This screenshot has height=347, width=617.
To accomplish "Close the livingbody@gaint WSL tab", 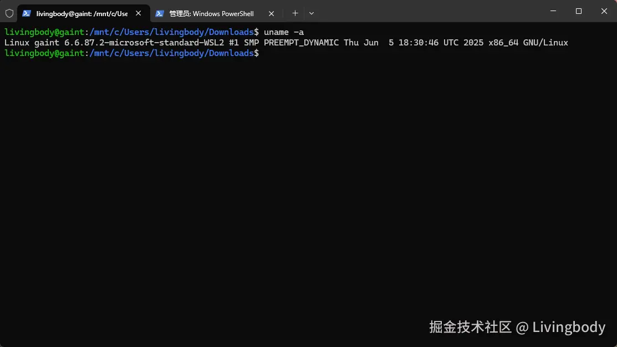I will [x=138, y=13].
